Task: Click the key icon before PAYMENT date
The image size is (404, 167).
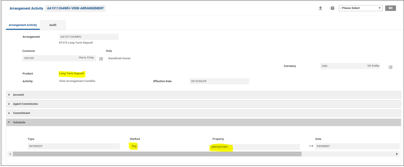Action: [311, 146]
